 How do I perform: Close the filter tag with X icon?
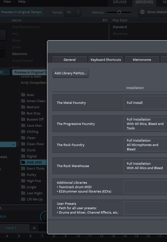(6, 72)
